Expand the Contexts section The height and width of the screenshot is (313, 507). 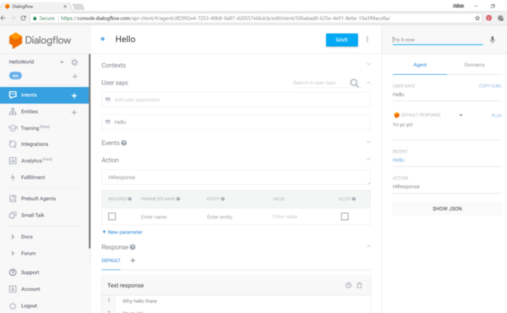(x=368, y=64)
